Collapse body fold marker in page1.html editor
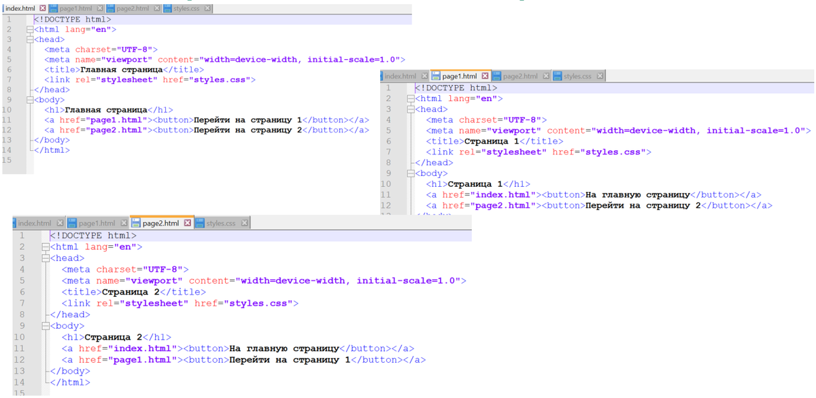 pyautogui.click(x=411, y=173)
